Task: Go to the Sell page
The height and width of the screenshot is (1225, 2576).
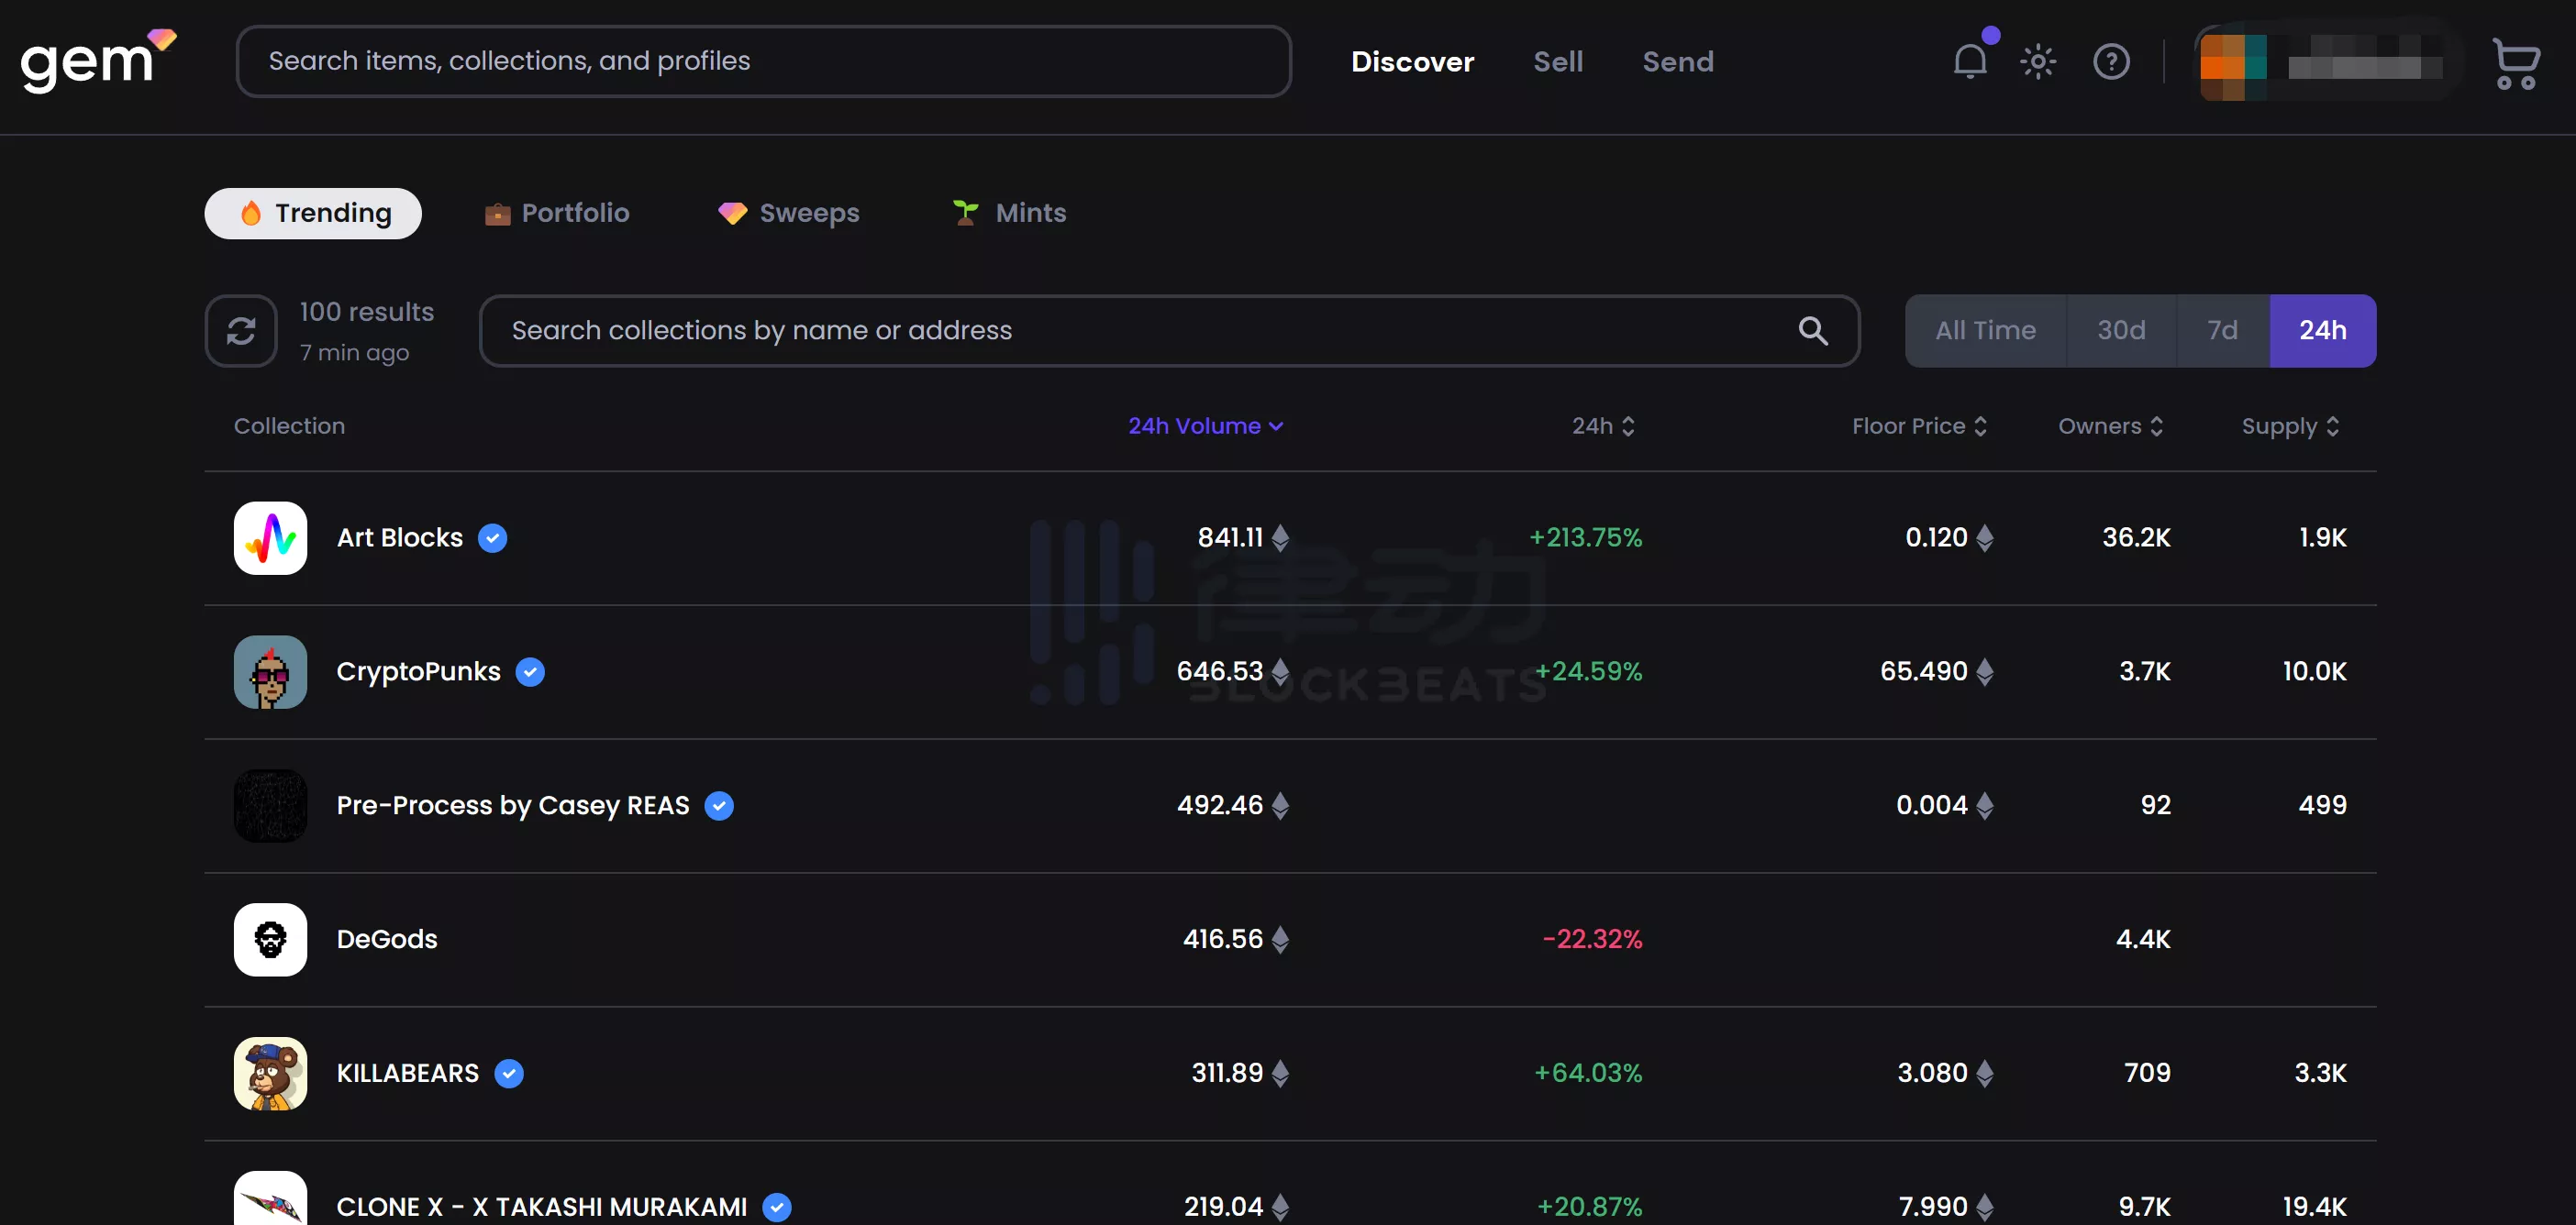Action: click(x=1557, y=62)
